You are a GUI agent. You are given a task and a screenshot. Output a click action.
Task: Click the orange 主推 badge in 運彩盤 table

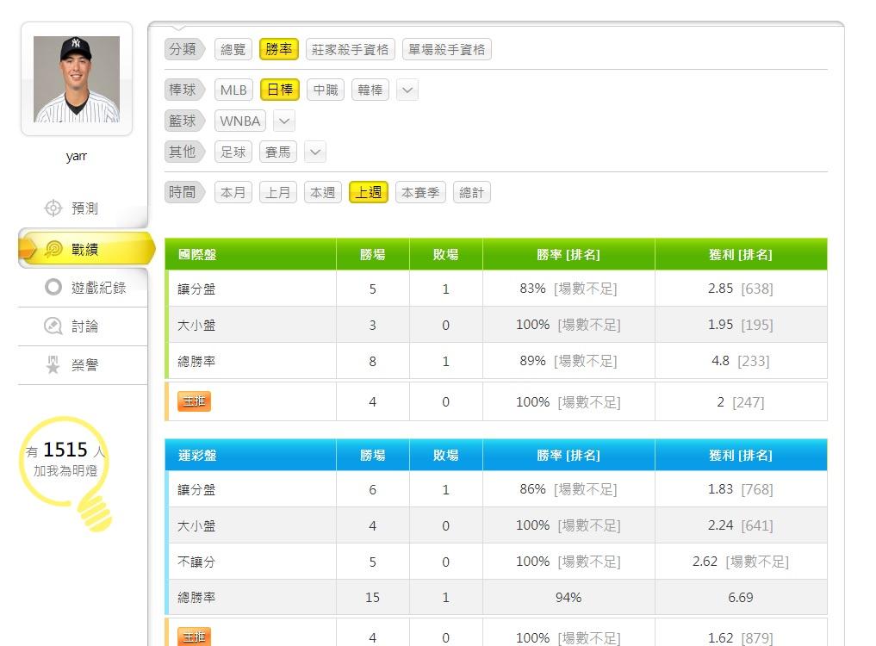pos(194,637)
